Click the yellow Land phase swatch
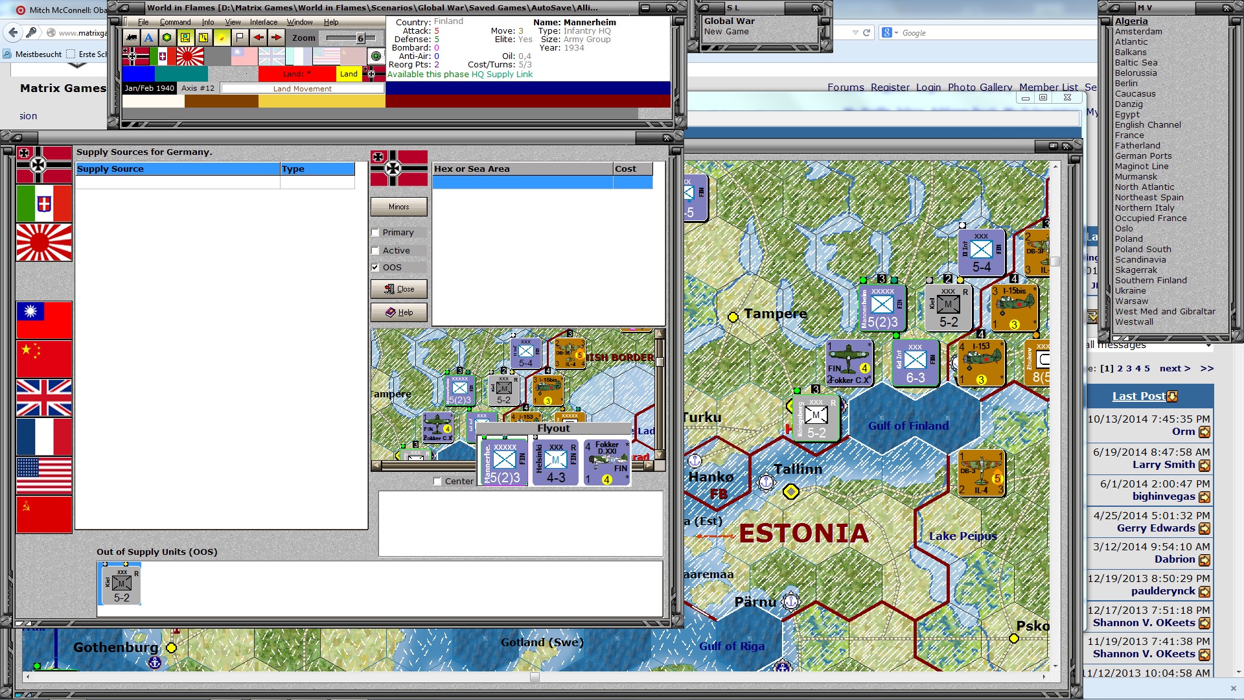This screenshot has height=700, width=1244. pos(349,74)
